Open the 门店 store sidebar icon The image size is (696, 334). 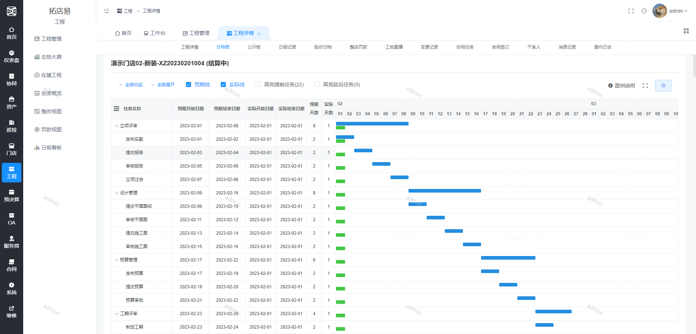click(12, 149)
